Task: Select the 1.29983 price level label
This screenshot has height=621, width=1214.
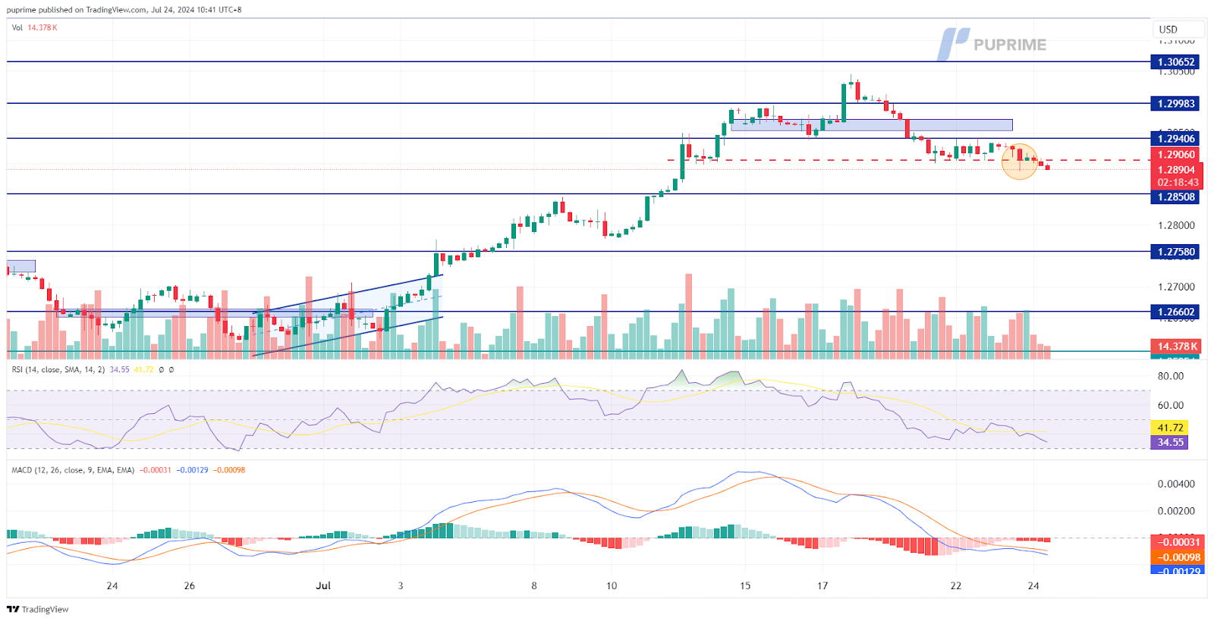Action: [x=1175, y=103]
